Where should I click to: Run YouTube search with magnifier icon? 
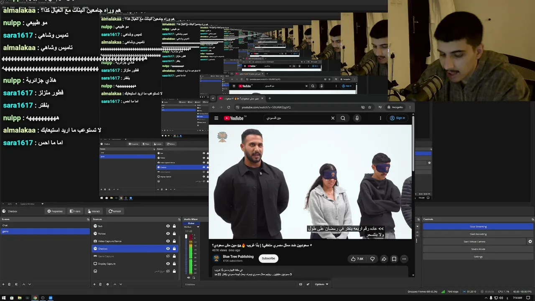click(343, 118)
